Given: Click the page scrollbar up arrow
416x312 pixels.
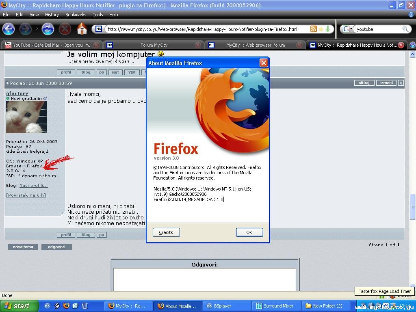Looking at the screenshot, I should click(x=412, y=55).
